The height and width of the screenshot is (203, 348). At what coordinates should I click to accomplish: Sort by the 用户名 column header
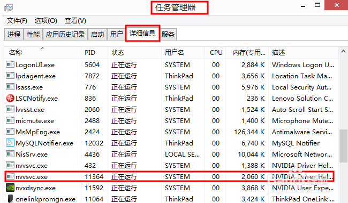click(x=183, y=53)
